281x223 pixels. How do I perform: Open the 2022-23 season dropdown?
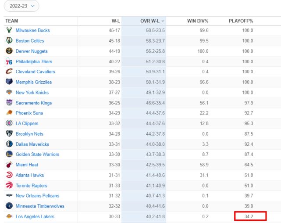click(21, 6)
